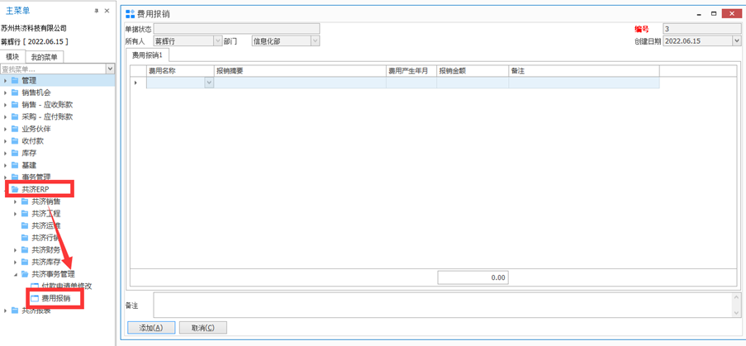
Task: Click the 费用报销 form icon in tree
Action: tap(35, 298)
